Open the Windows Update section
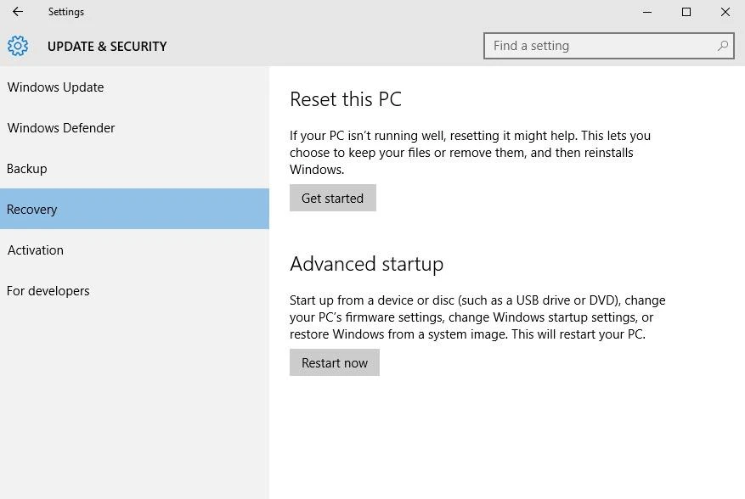The height and width of the screenshot is (499, 745). click(x=56, y=87)
